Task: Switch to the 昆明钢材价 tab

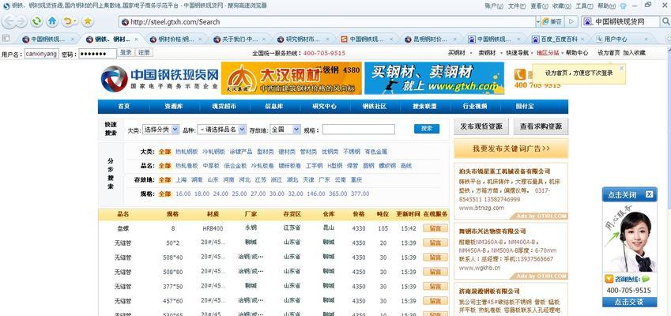Action: (430, 39)
